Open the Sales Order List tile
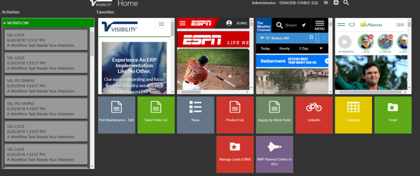Image resolution: width=420 pixels, height=176 pixels. tap(156, 115)
